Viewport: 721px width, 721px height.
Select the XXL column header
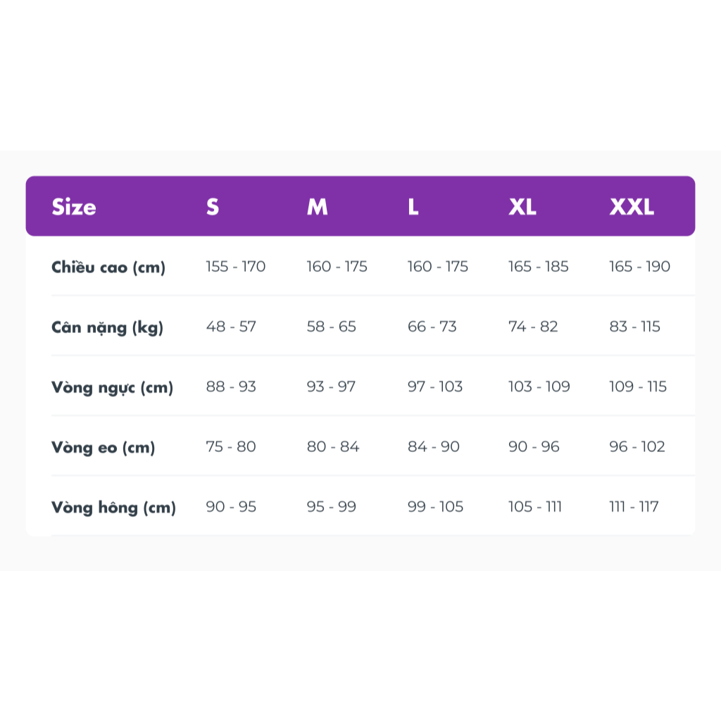pyautogui.click(x=632, y=207)
